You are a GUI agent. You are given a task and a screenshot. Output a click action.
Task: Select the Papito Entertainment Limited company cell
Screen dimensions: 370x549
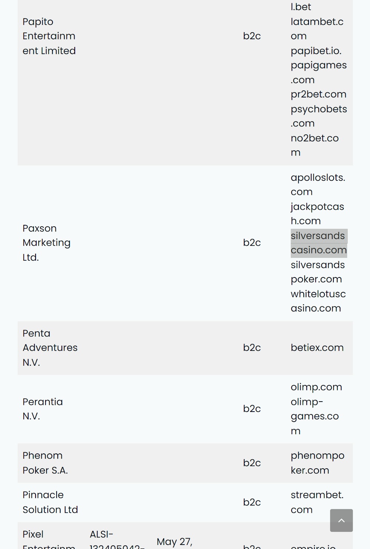coord(49,36)
